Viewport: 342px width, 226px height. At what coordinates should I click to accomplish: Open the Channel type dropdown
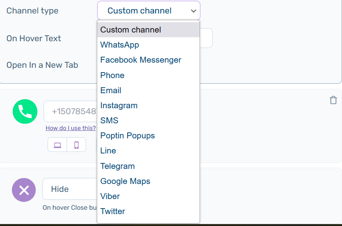[148, 11]
